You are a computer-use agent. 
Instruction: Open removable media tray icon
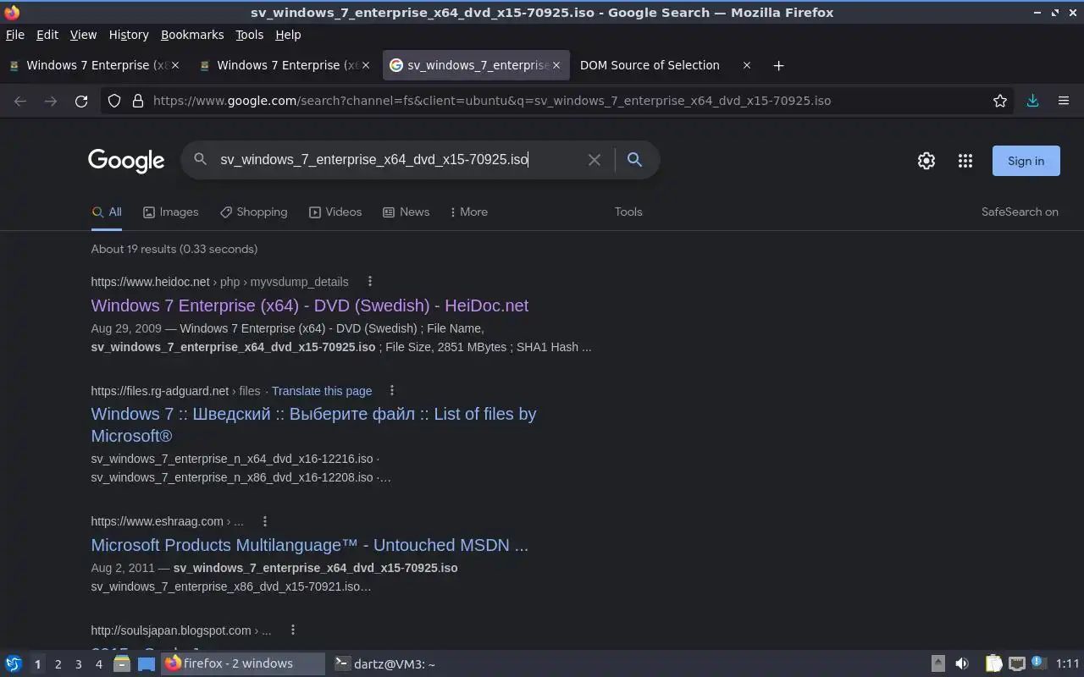point(937,663)
